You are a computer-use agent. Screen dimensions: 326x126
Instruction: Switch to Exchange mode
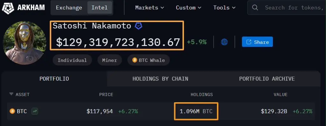coord(69,8)
